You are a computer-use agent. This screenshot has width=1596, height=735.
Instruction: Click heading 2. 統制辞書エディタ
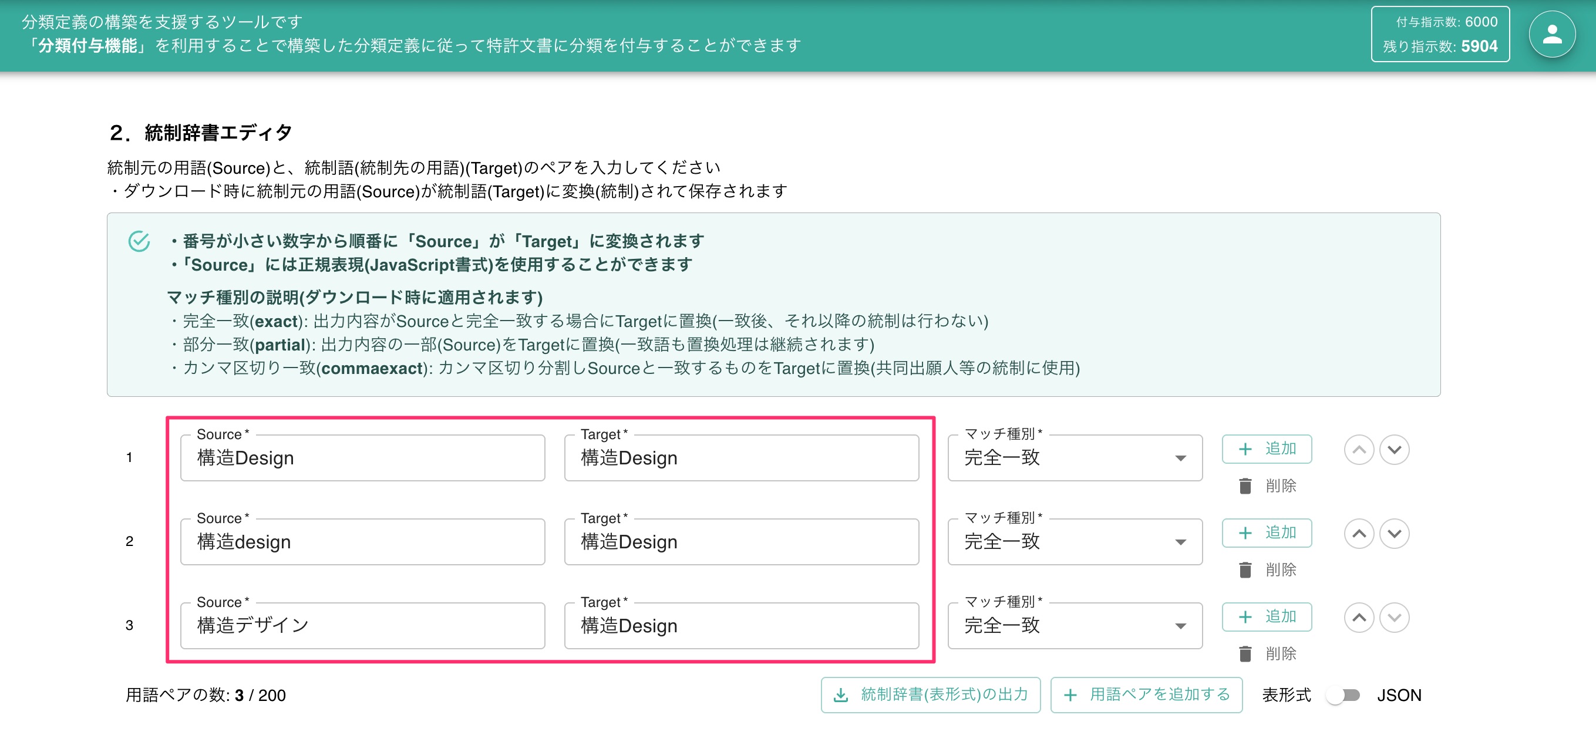pos(200,133)
